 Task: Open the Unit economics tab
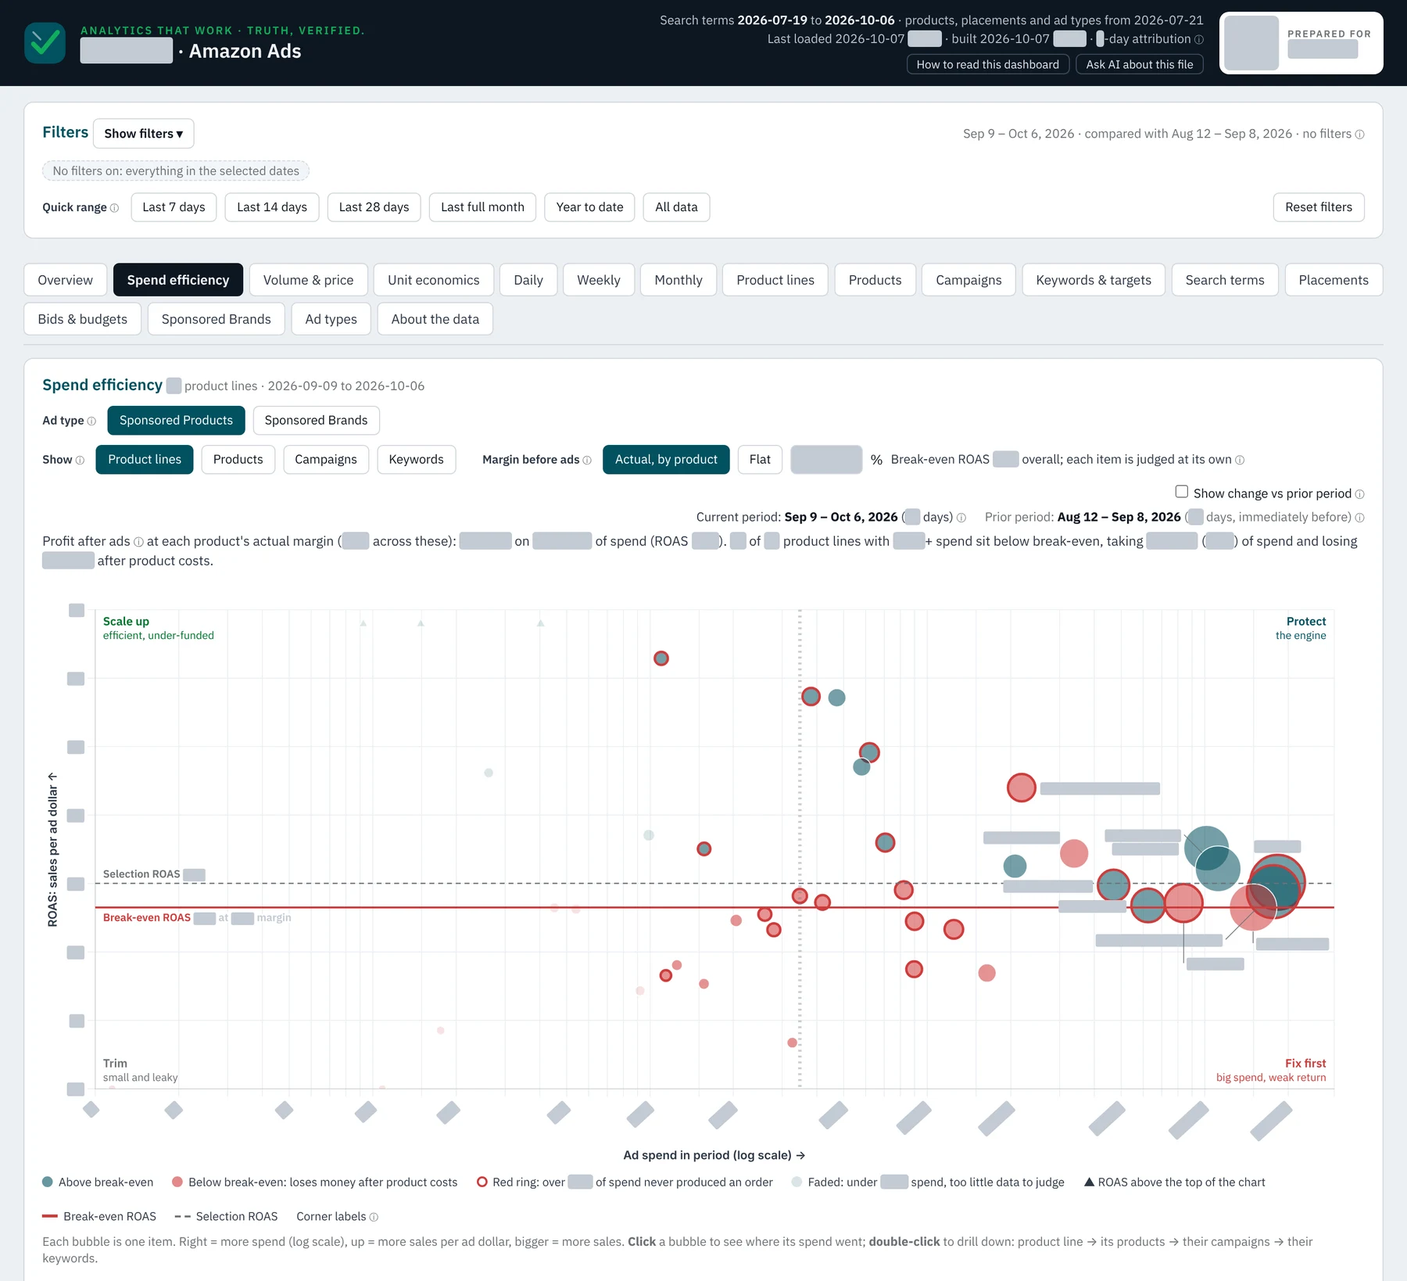click(x=434, y=280)
